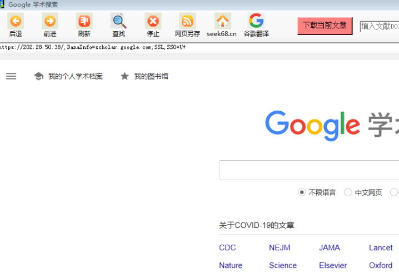Select 中文网页 radio button

(x=348, y=192)
